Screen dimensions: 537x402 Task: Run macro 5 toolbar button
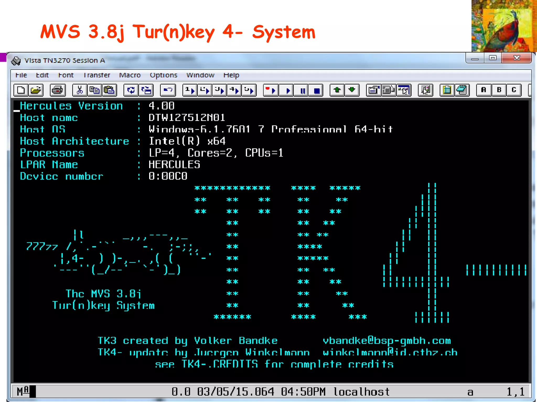tap(249, 90)
